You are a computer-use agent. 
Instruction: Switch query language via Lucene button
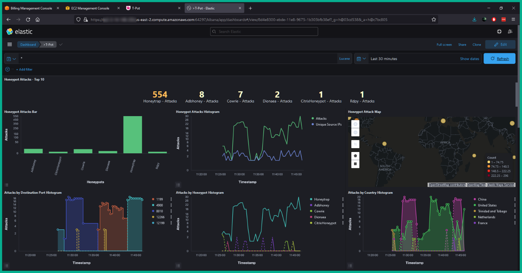[345, 59]
